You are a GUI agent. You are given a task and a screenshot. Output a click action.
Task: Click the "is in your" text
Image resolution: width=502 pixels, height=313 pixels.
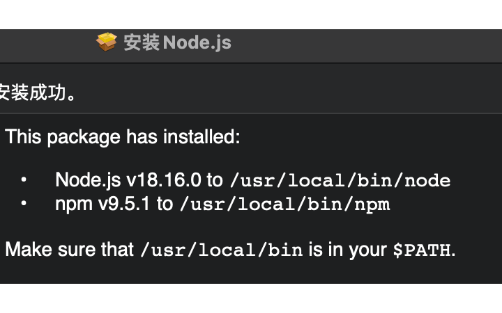click(348, 250)
